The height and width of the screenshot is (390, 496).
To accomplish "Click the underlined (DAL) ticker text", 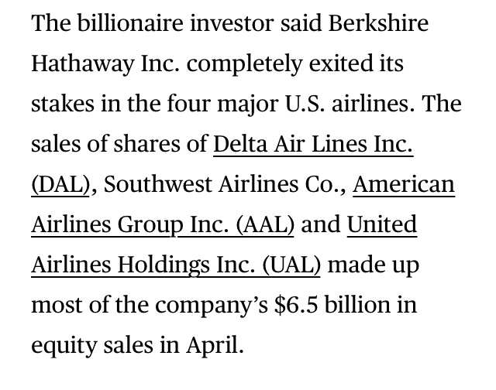I will [60, 184].
